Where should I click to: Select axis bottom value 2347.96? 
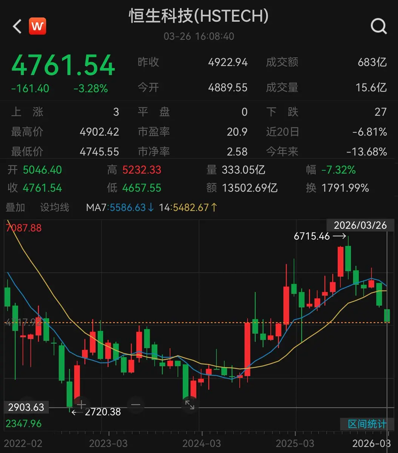[x=23, y=424]
